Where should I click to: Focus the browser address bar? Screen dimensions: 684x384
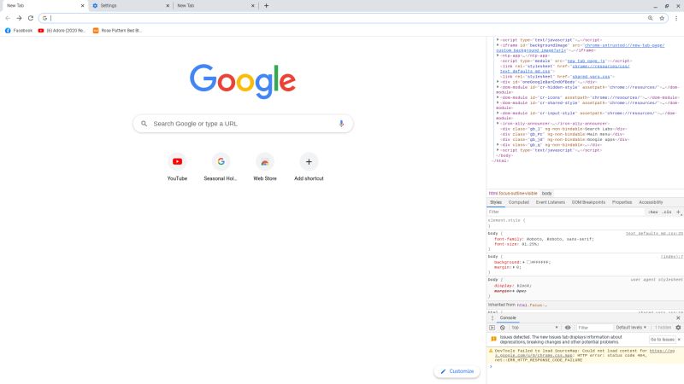347,18
